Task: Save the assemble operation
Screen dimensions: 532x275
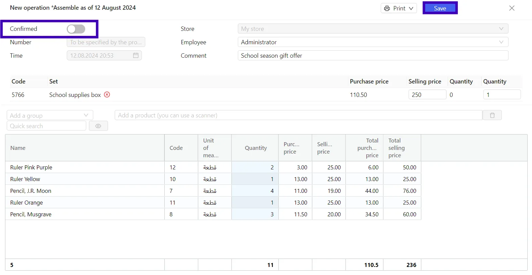Action: [440, 8]
